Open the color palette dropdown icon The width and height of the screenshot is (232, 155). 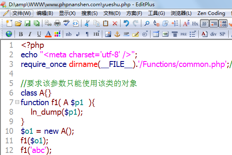click(57, 34)
